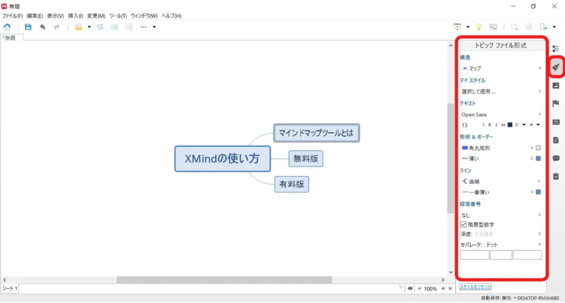Screen dimensions: 565x303
Task: Open the Notes document panel icon
Action: tap(556, 140)
